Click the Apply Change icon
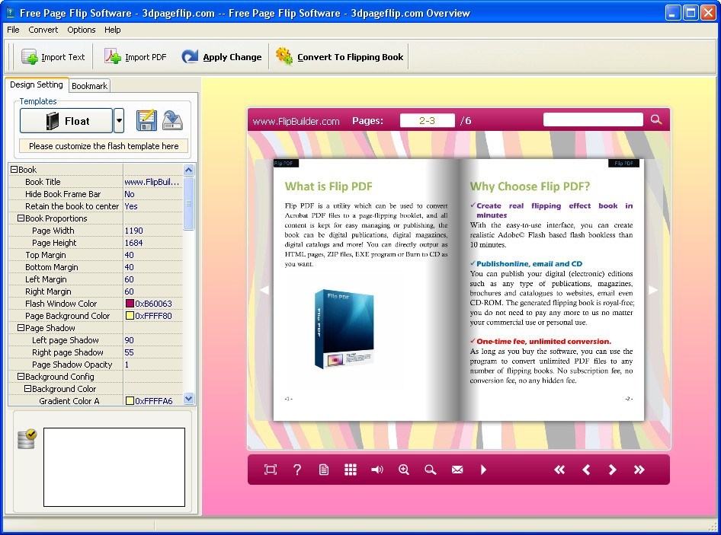This screenshot has width=721, height=535. [188, 56]
